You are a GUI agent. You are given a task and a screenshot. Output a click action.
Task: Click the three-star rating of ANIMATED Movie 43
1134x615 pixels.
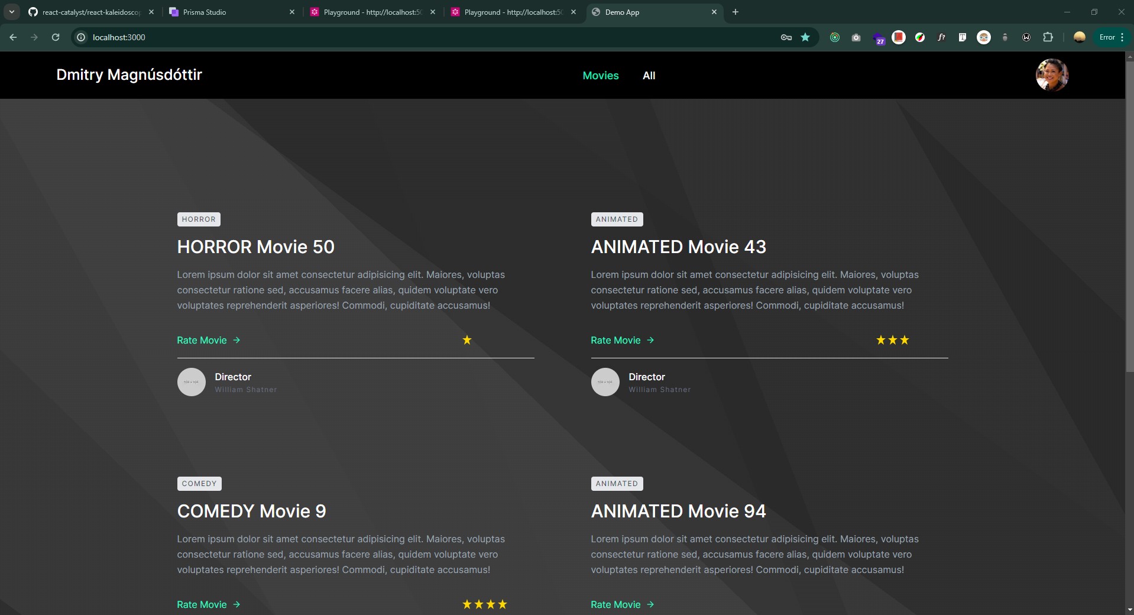tap(893, 340)
